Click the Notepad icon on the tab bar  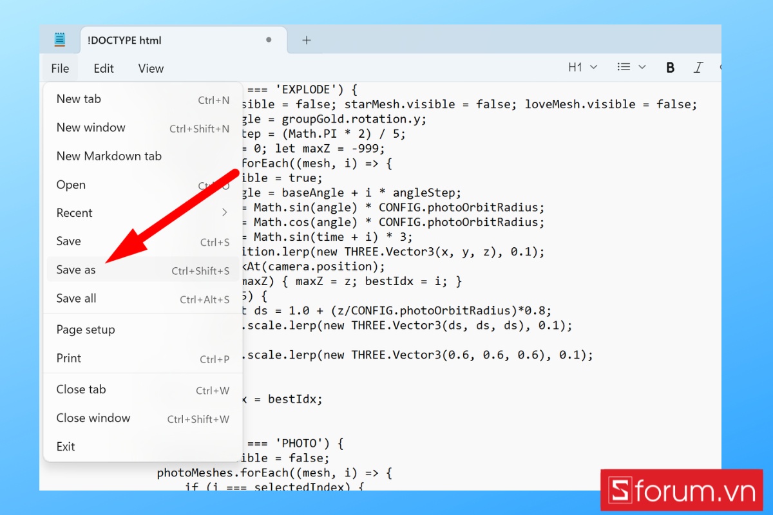point(59,39)
